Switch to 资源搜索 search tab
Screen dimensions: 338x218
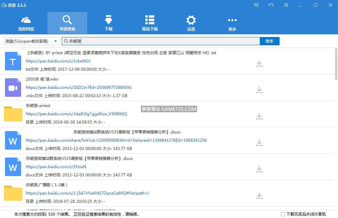(x=67, y=23)
